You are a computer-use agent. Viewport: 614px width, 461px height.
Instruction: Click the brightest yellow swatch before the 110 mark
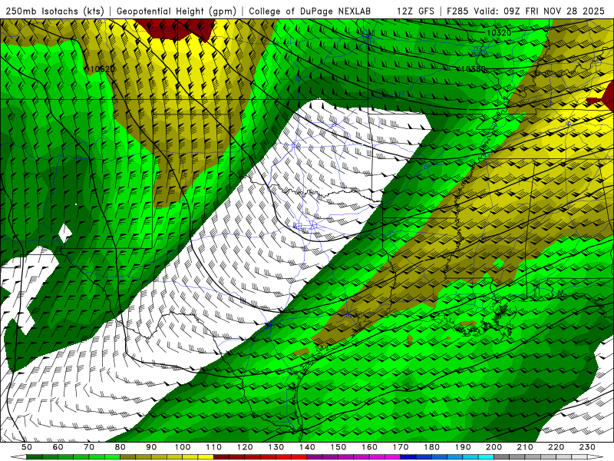[206, 457]
